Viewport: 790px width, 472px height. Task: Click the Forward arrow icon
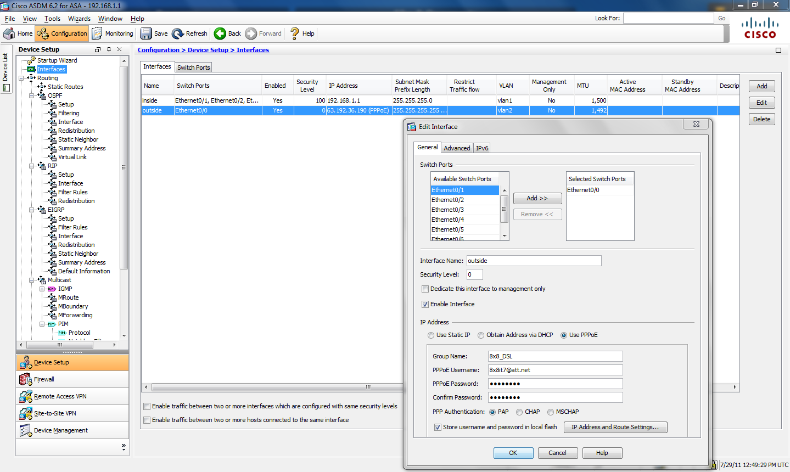coord(251,33)
